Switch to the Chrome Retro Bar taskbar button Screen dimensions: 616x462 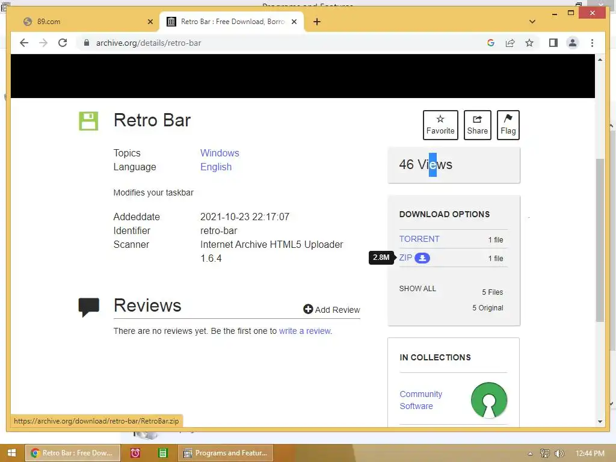coord(73,453)
